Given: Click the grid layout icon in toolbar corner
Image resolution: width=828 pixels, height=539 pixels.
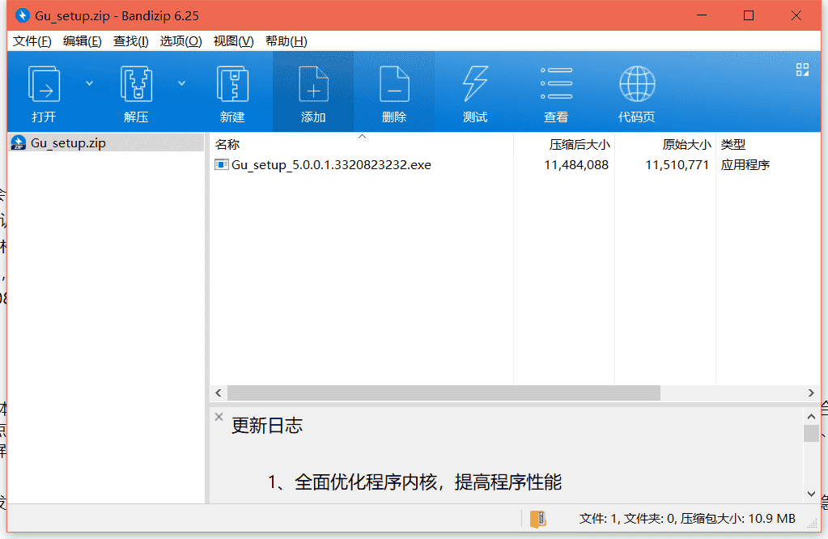Looking at the screenshot, I should (802, 70).
